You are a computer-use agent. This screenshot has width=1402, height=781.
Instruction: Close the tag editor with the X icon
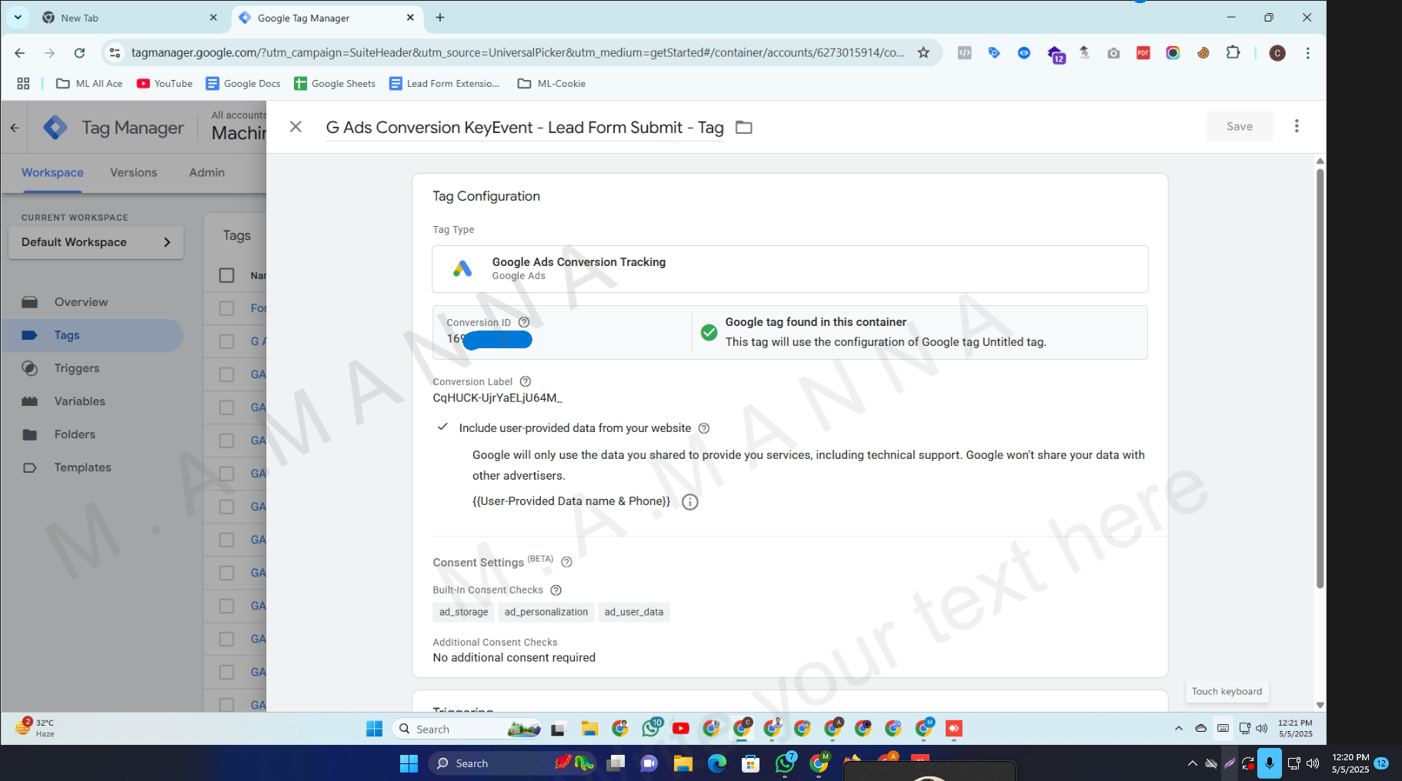pos(295,127)
